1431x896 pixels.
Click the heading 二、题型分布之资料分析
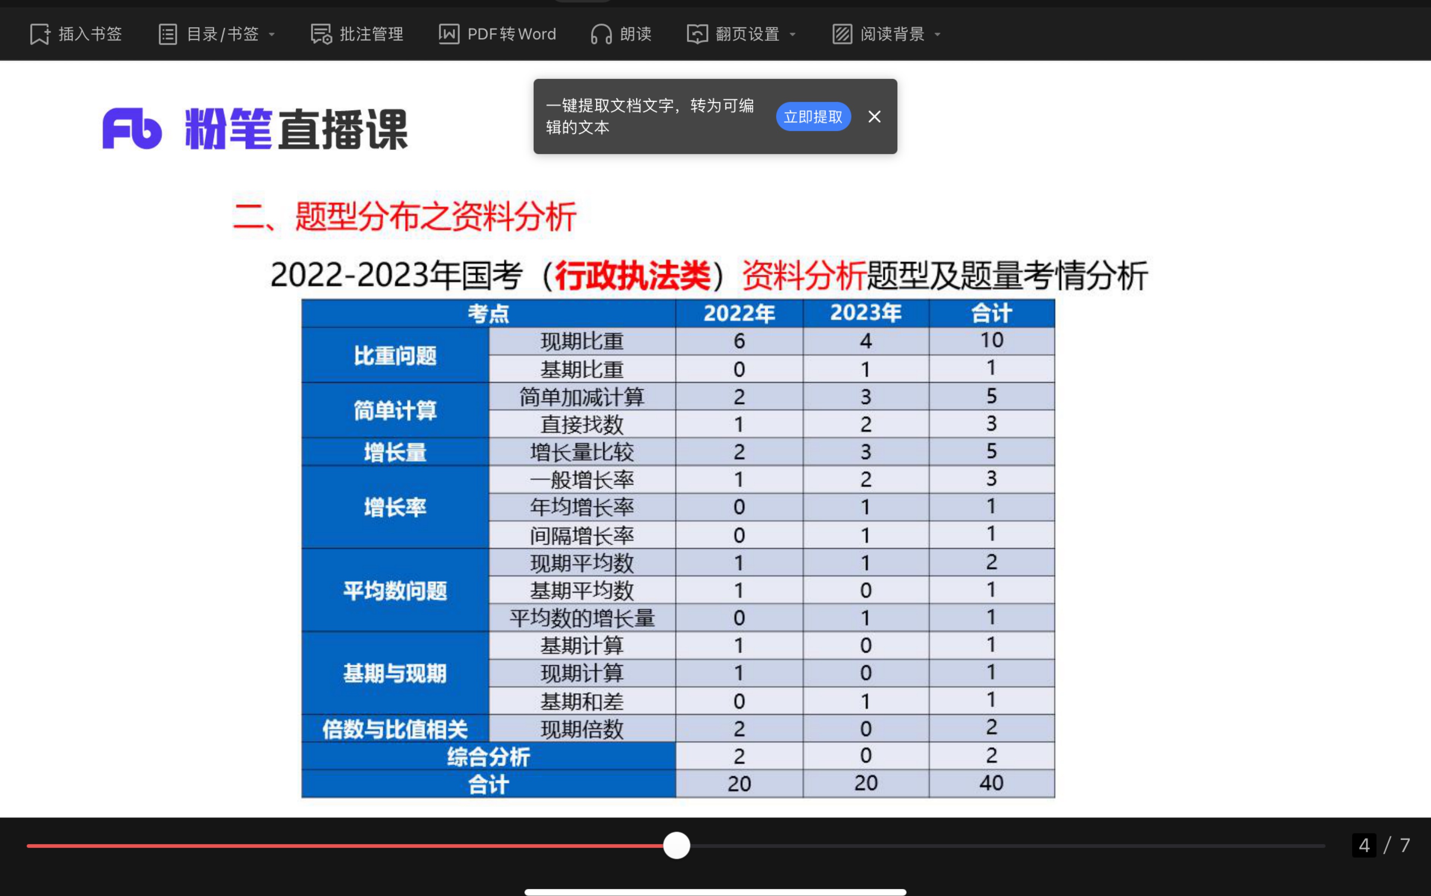click(x=405, y=216)
